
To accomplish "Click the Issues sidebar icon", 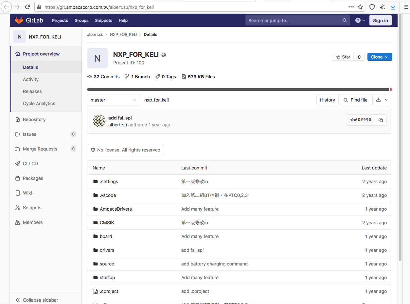I will tap(18, 134).
